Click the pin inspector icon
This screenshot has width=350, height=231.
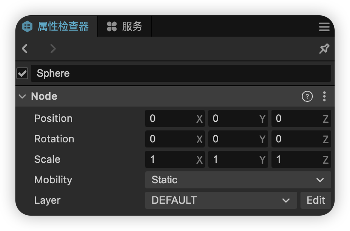(324, 49)
